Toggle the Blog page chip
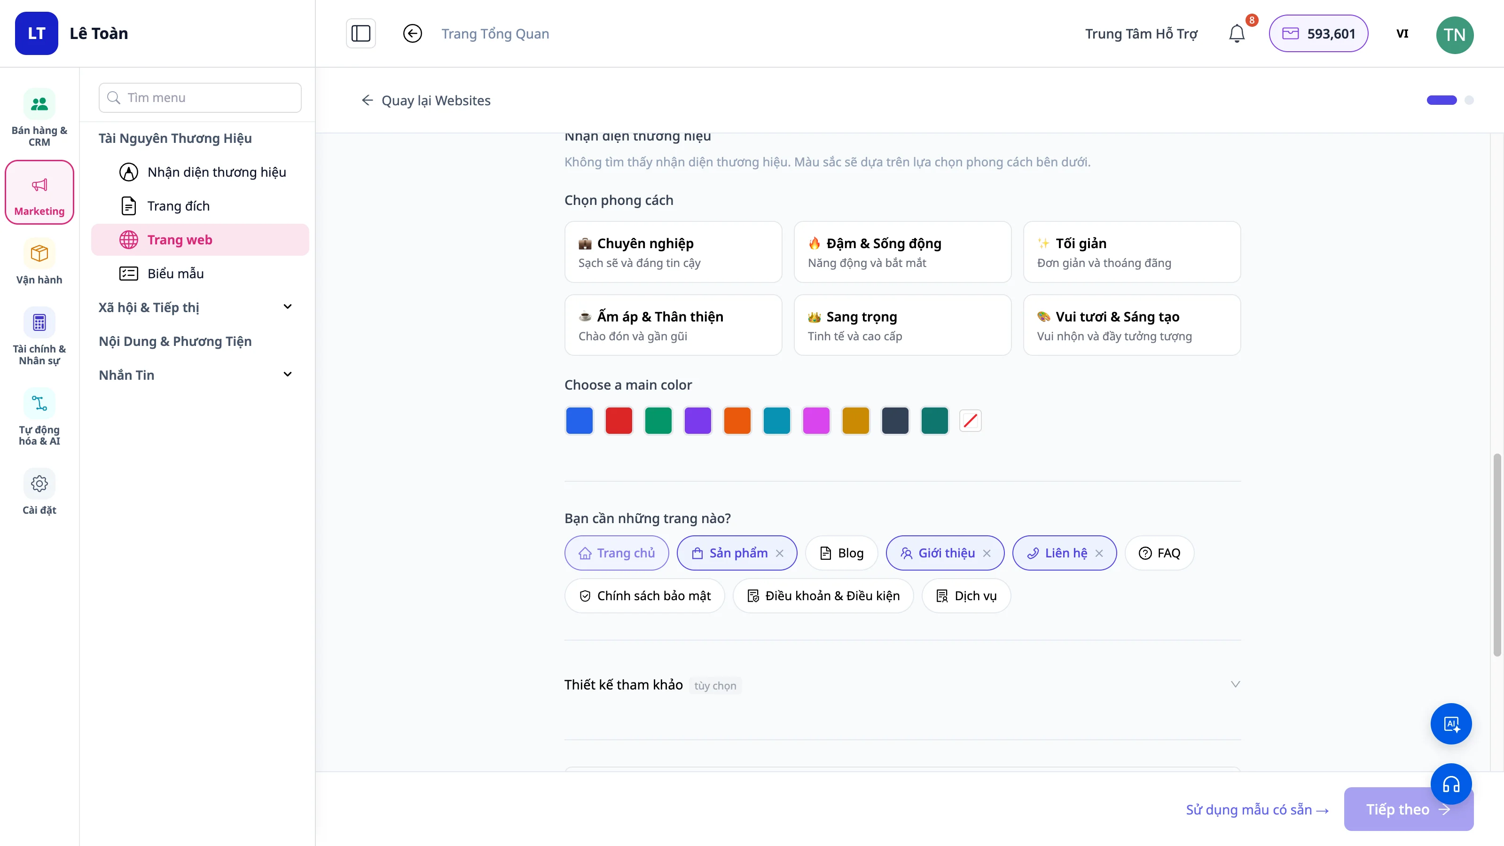Screen dimensions: 1504x846 [x=841, y=553]
